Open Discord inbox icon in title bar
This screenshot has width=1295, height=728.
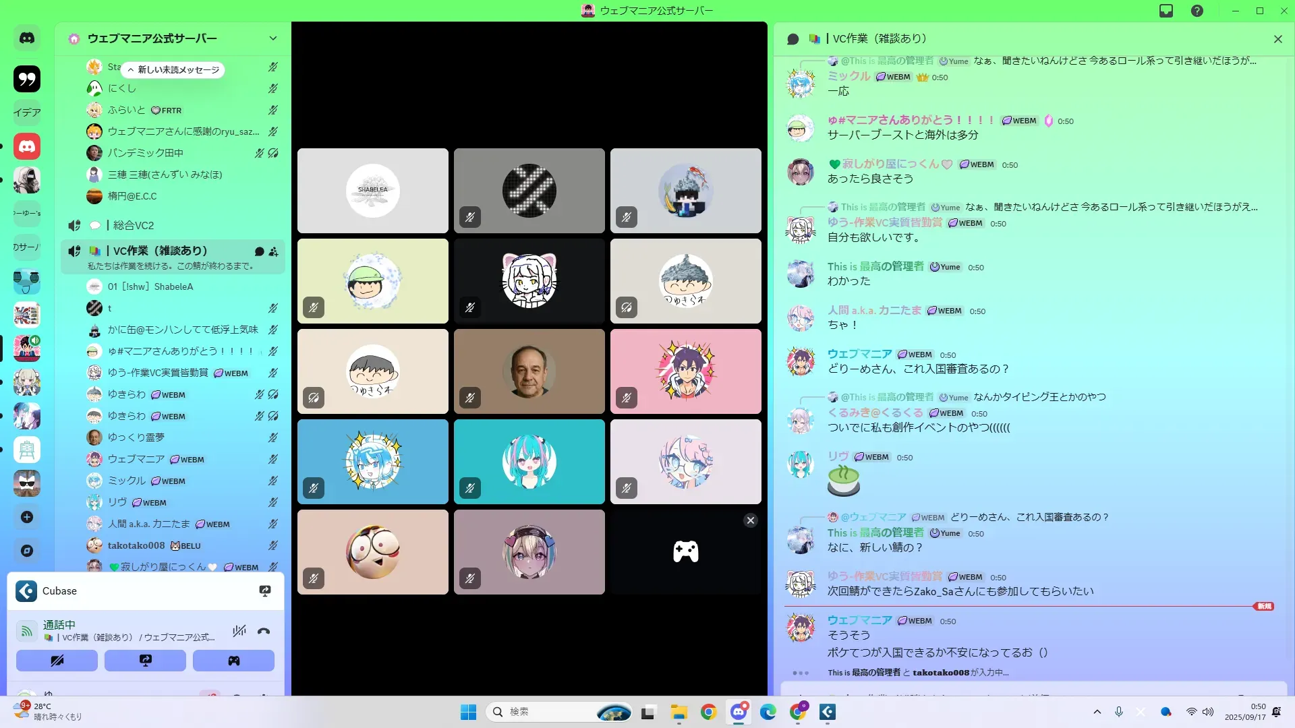(1166, 11)
